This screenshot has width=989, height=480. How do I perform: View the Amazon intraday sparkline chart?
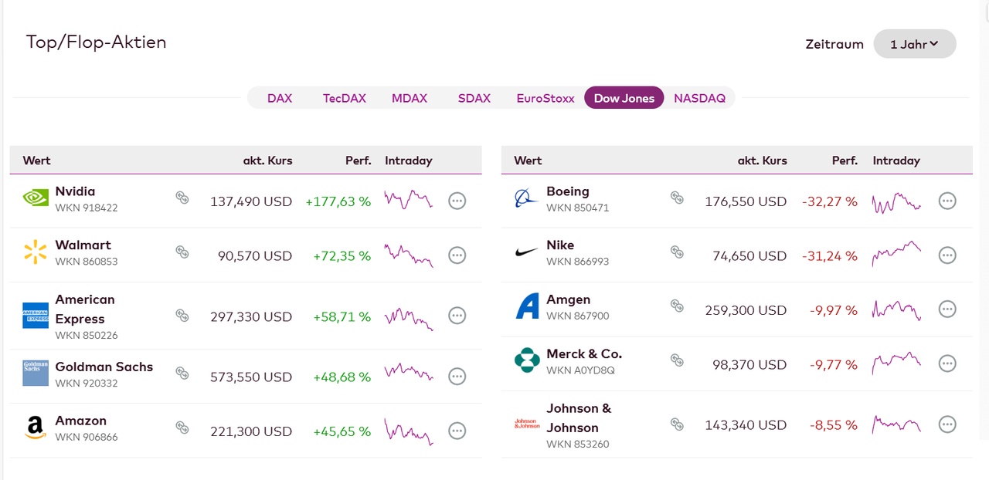coord(409,431)
